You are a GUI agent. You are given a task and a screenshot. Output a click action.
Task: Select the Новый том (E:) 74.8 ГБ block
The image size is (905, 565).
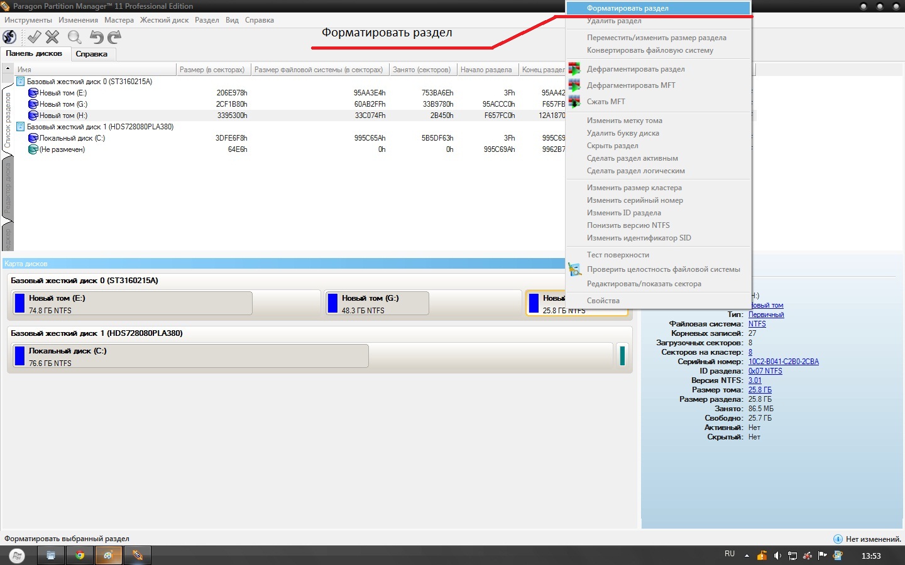coord(167,303)
